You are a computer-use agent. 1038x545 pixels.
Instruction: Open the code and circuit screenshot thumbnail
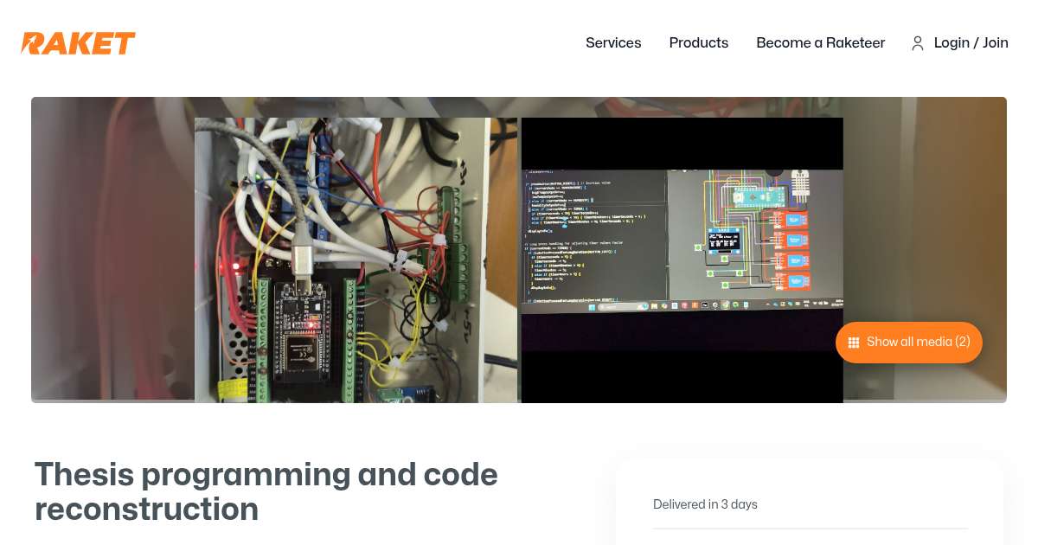[x=682, y=260]
